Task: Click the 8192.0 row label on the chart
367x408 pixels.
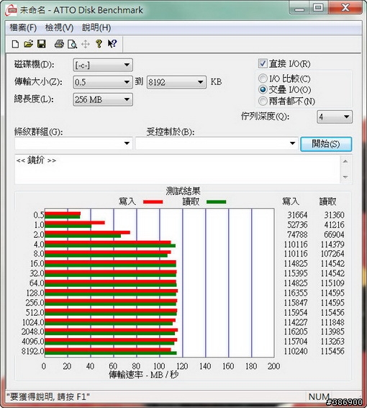Action: [33, 351]
